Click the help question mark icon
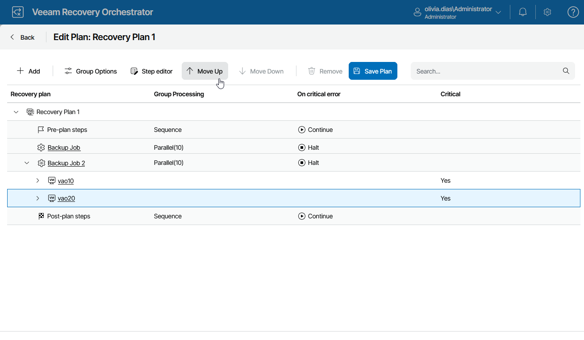The width and height of the screenshot is (584, 340). coord(573,12)
